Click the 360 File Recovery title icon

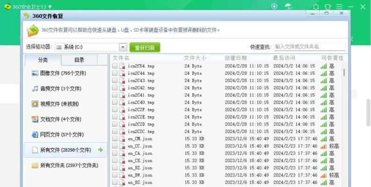tap(26, 15)
